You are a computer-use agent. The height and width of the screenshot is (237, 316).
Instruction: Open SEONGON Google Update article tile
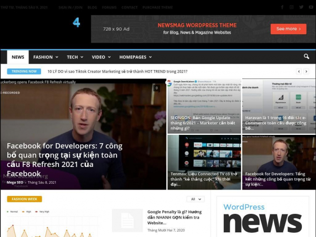204,106
